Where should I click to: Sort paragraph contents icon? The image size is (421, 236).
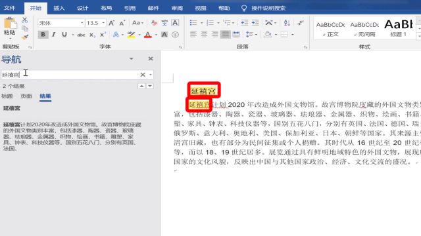tap(287, 23)
